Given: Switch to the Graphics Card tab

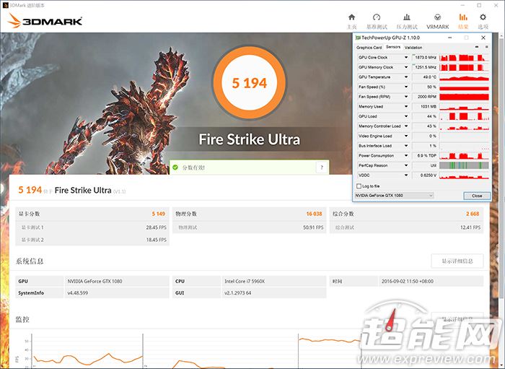Looking at the screenshot, I should click(369, 48).
